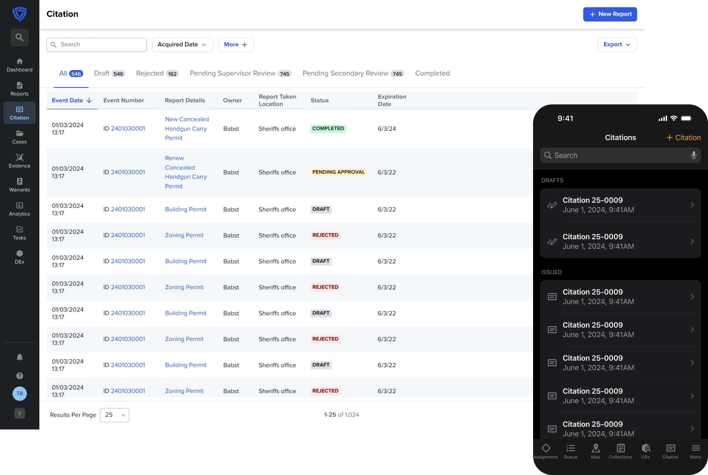Open the Results Per Page selector
Screen dimensions: 708x475
114,415
